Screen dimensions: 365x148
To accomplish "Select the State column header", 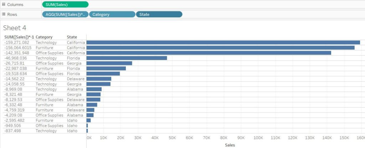I will pyautogui.click(x=72, y=37).
